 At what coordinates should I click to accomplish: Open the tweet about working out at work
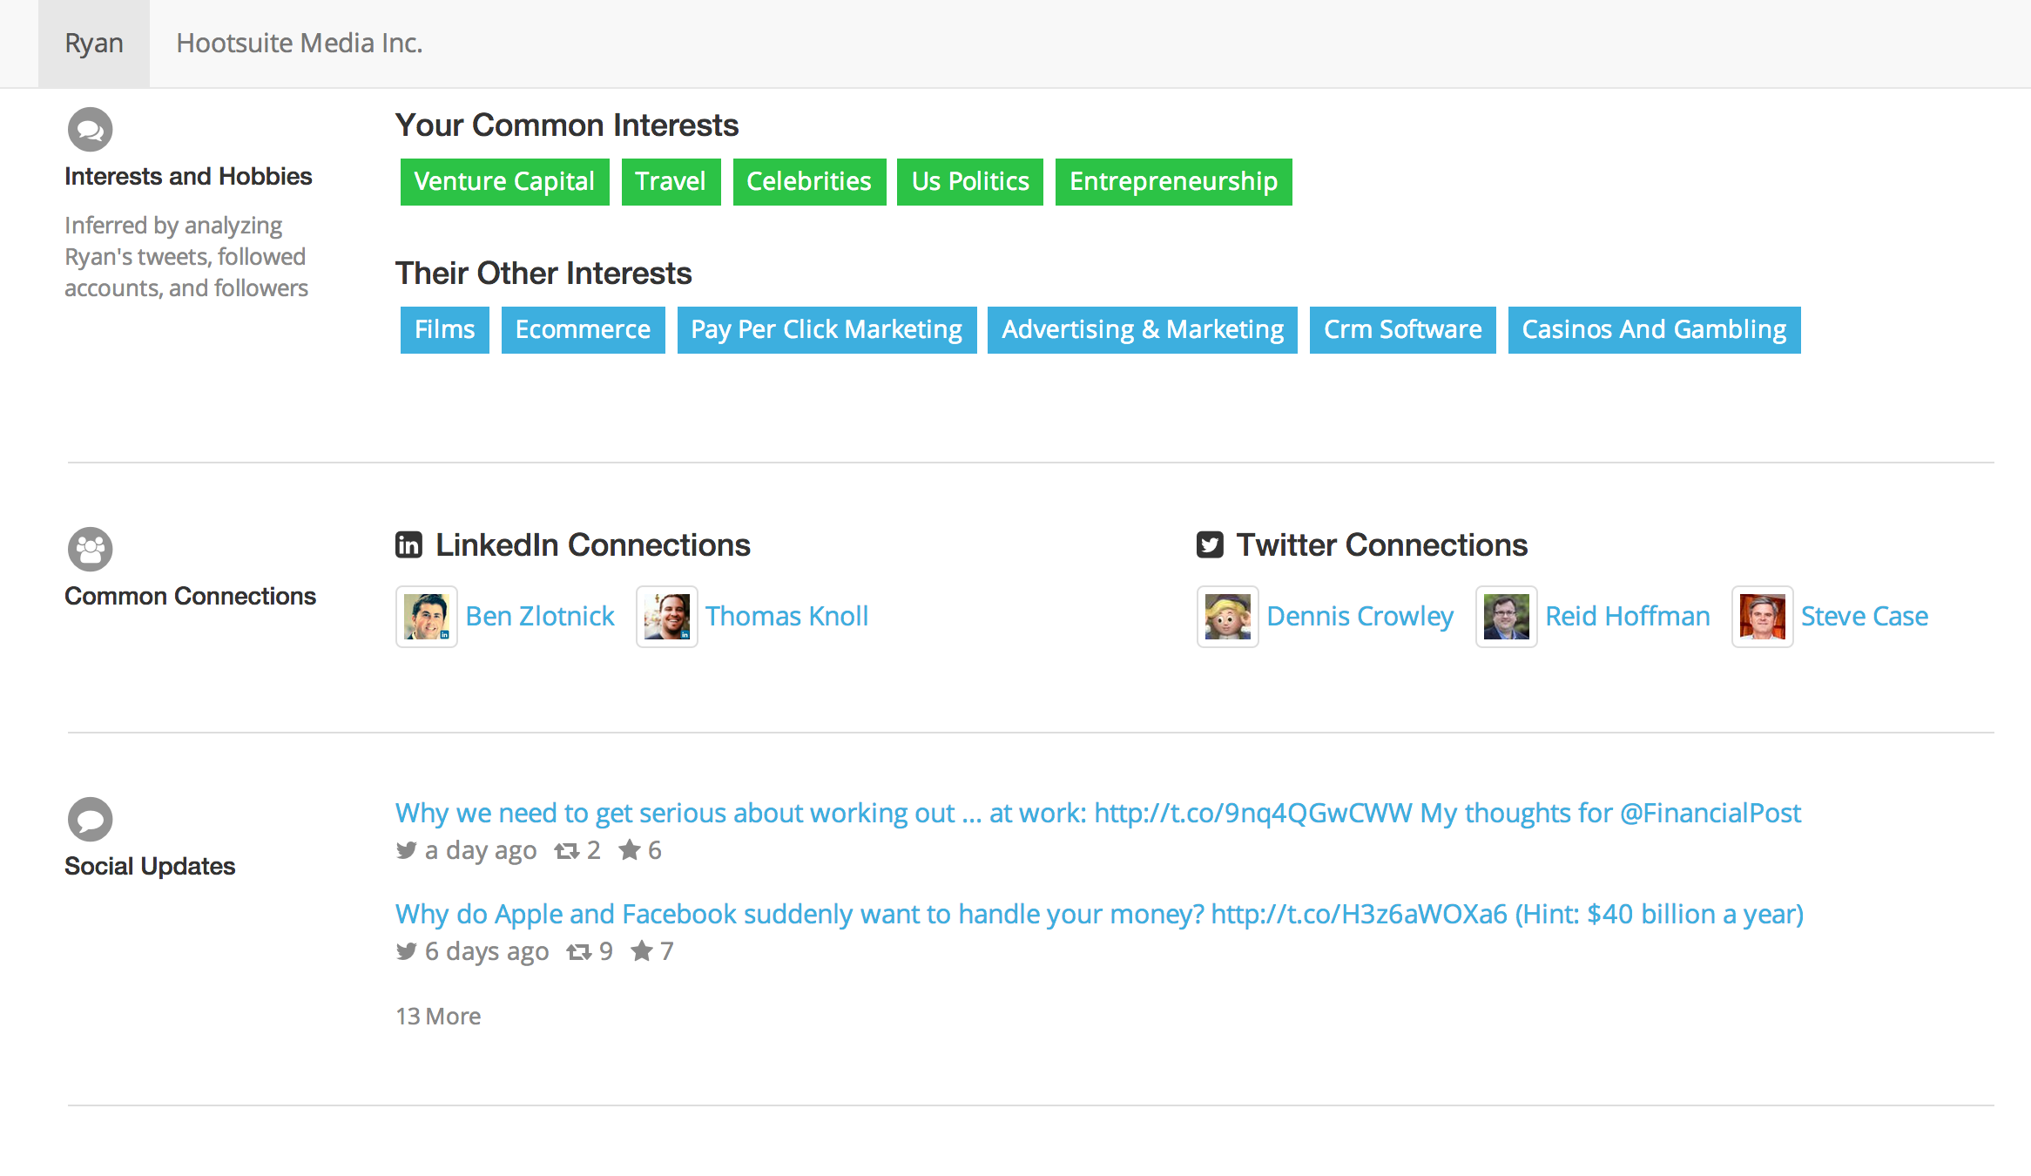tap(1097, 814)
